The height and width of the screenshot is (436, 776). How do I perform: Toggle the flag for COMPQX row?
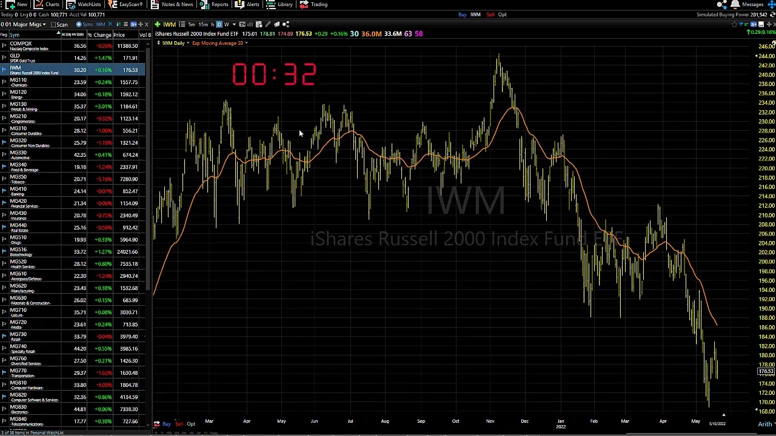click(4, 46)
